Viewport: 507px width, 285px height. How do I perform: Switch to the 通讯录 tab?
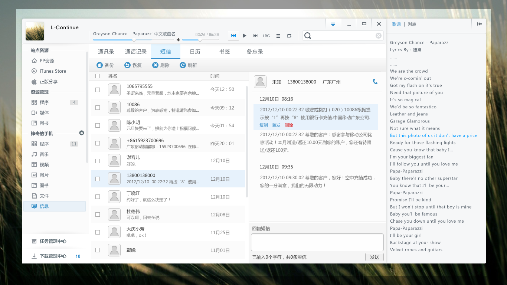[x=106, y=52]
